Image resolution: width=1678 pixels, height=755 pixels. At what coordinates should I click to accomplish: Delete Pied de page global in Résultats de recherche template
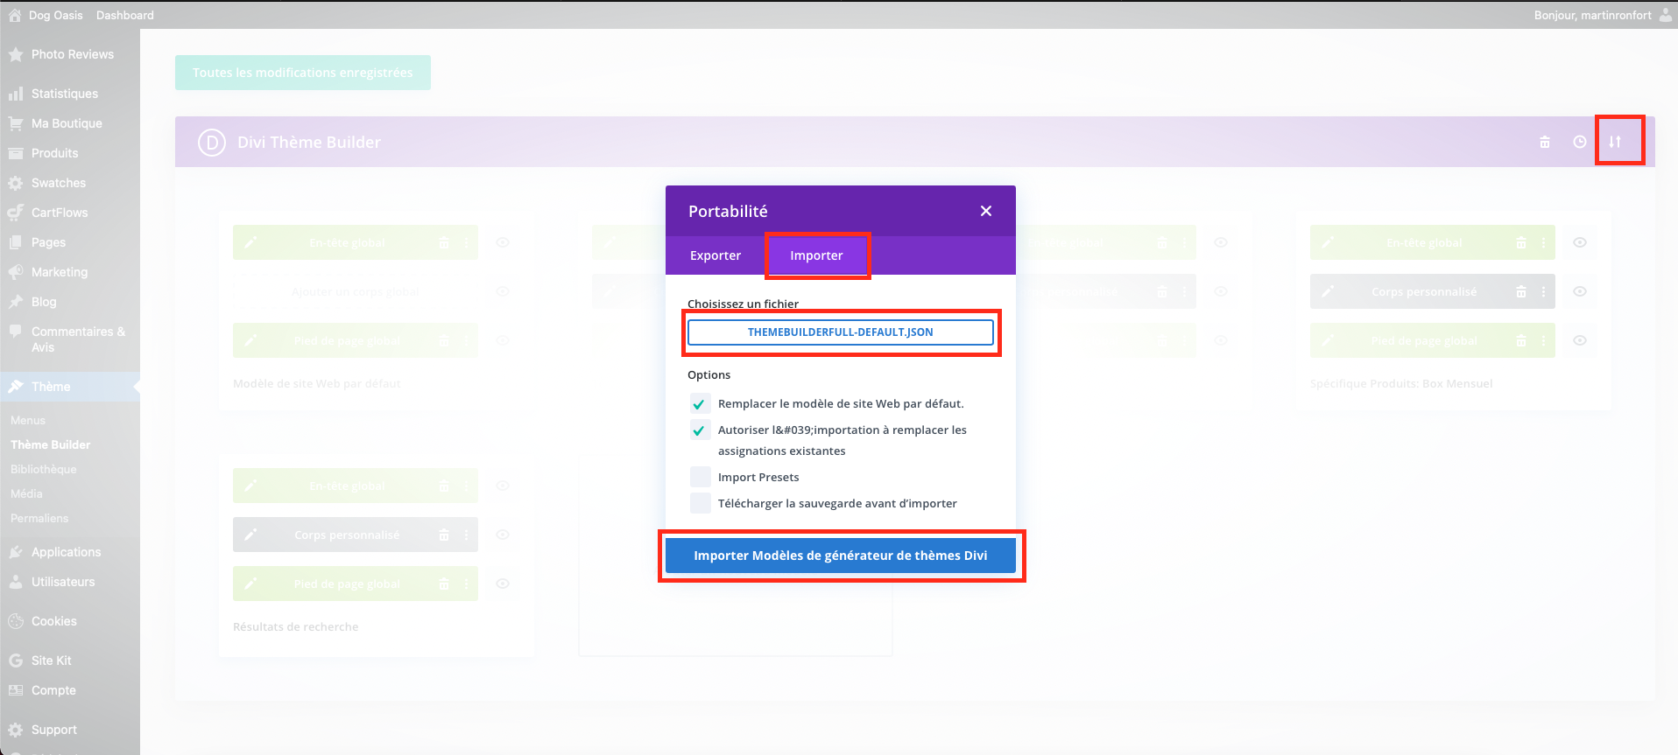point(443,584)
